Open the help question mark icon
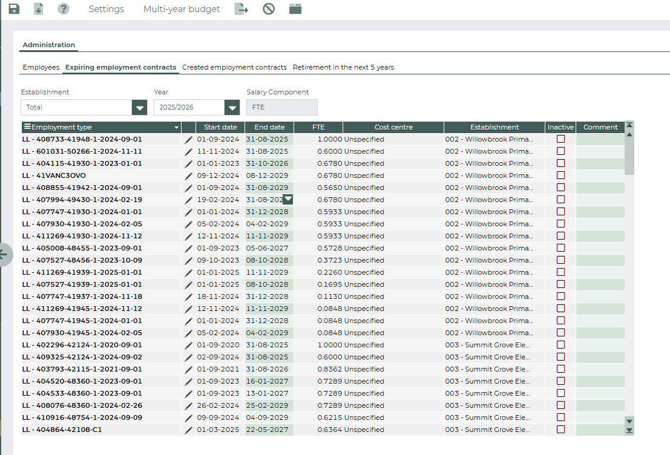Screen dimensions: 670x455 [x=63, y=8]
